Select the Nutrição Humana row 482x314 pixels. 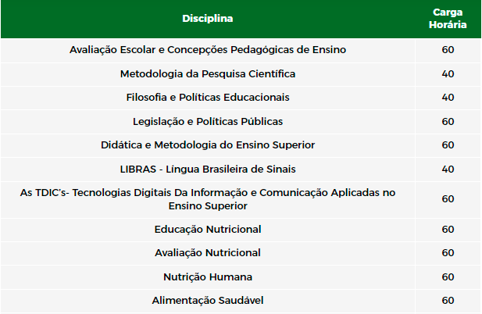241,277
